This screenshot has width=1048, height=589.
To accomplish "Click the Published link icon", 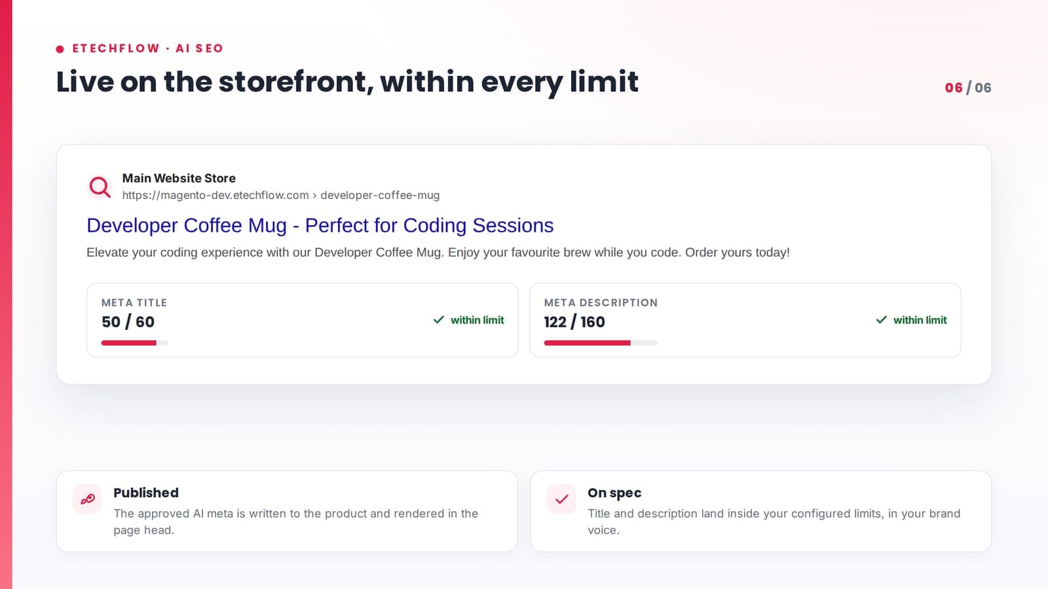I will 87,499.
